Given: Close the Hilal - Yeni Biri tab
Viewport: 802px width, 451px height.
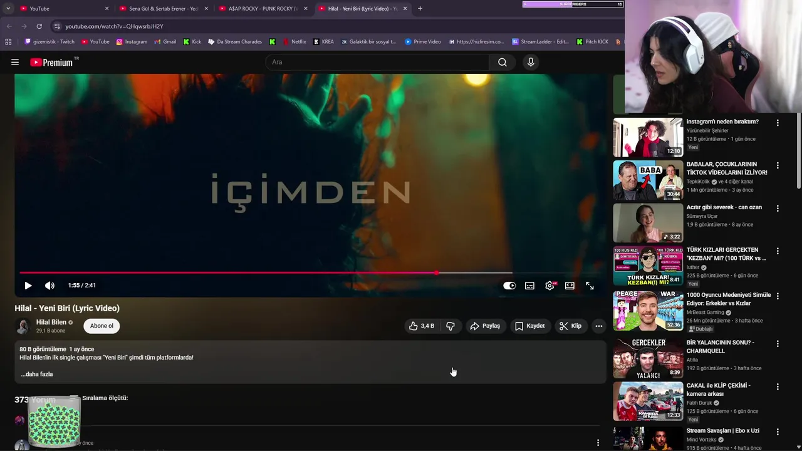Looking at the screenshot, I should [x=405, y=8].
